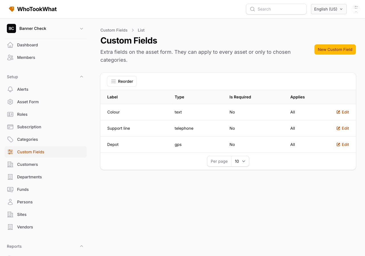Click the Applies column header
This screenshot has height=256, width=365.
coord(297,97)
